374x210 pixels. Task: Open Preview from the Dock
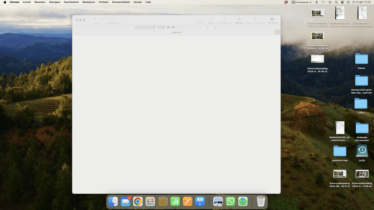(x=218, y=202)
